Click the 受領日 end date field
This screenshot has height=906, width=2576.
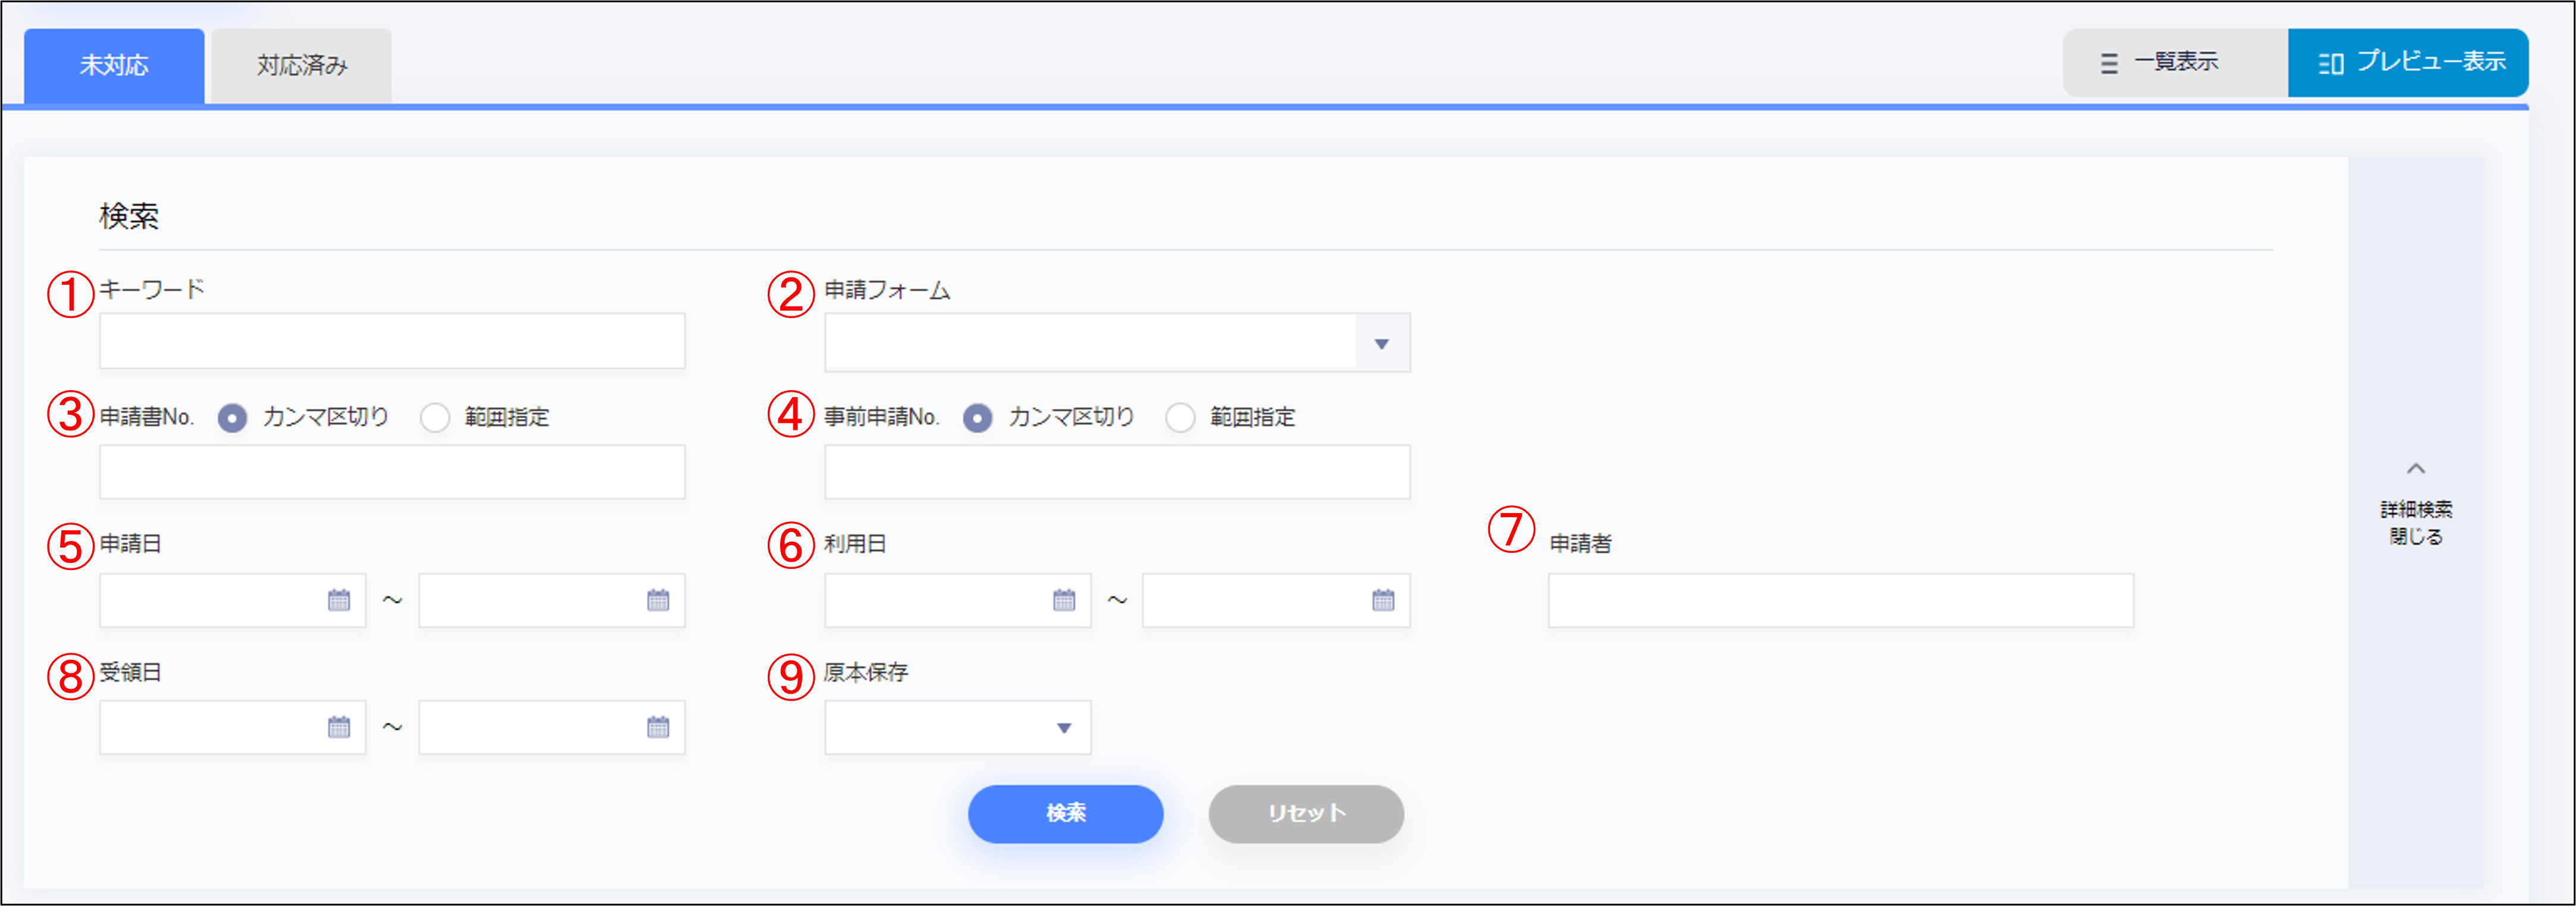coord(552,727)
